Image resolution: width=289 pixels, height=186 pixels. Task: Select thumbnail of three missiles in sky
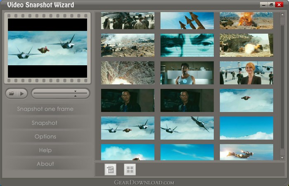187,21
